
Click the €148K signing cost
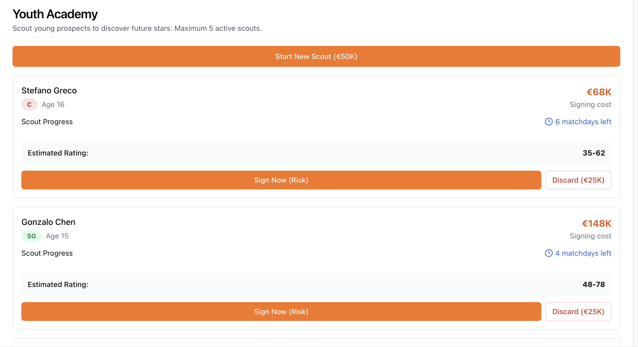coord(597,224)
